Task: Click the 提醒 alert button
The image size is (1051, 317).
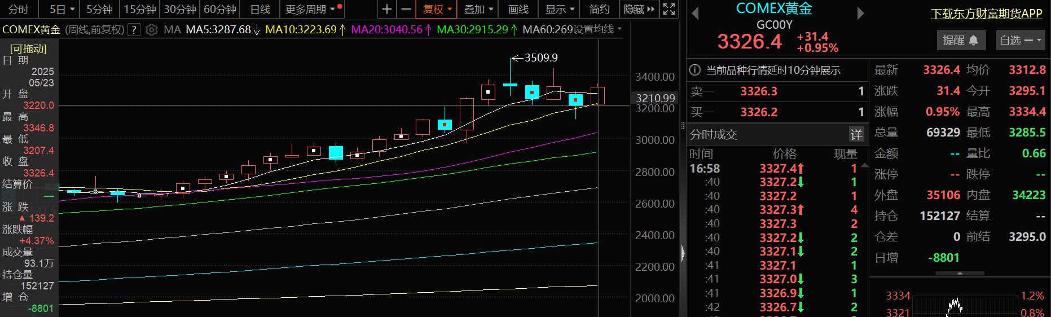Action: [960, 40]
